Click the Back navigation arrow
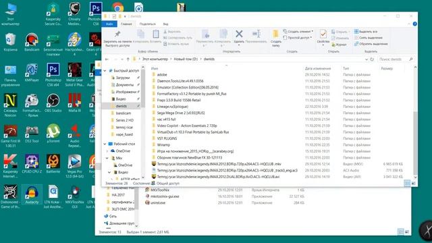 coord(107,59)
